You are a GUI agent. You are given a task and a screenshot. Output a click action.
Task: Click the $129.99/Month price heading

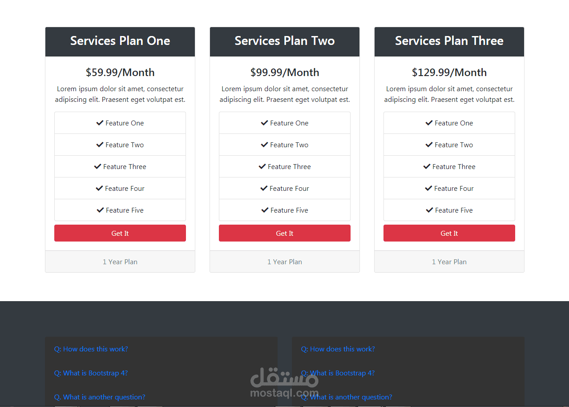click(x=449, y=73)
